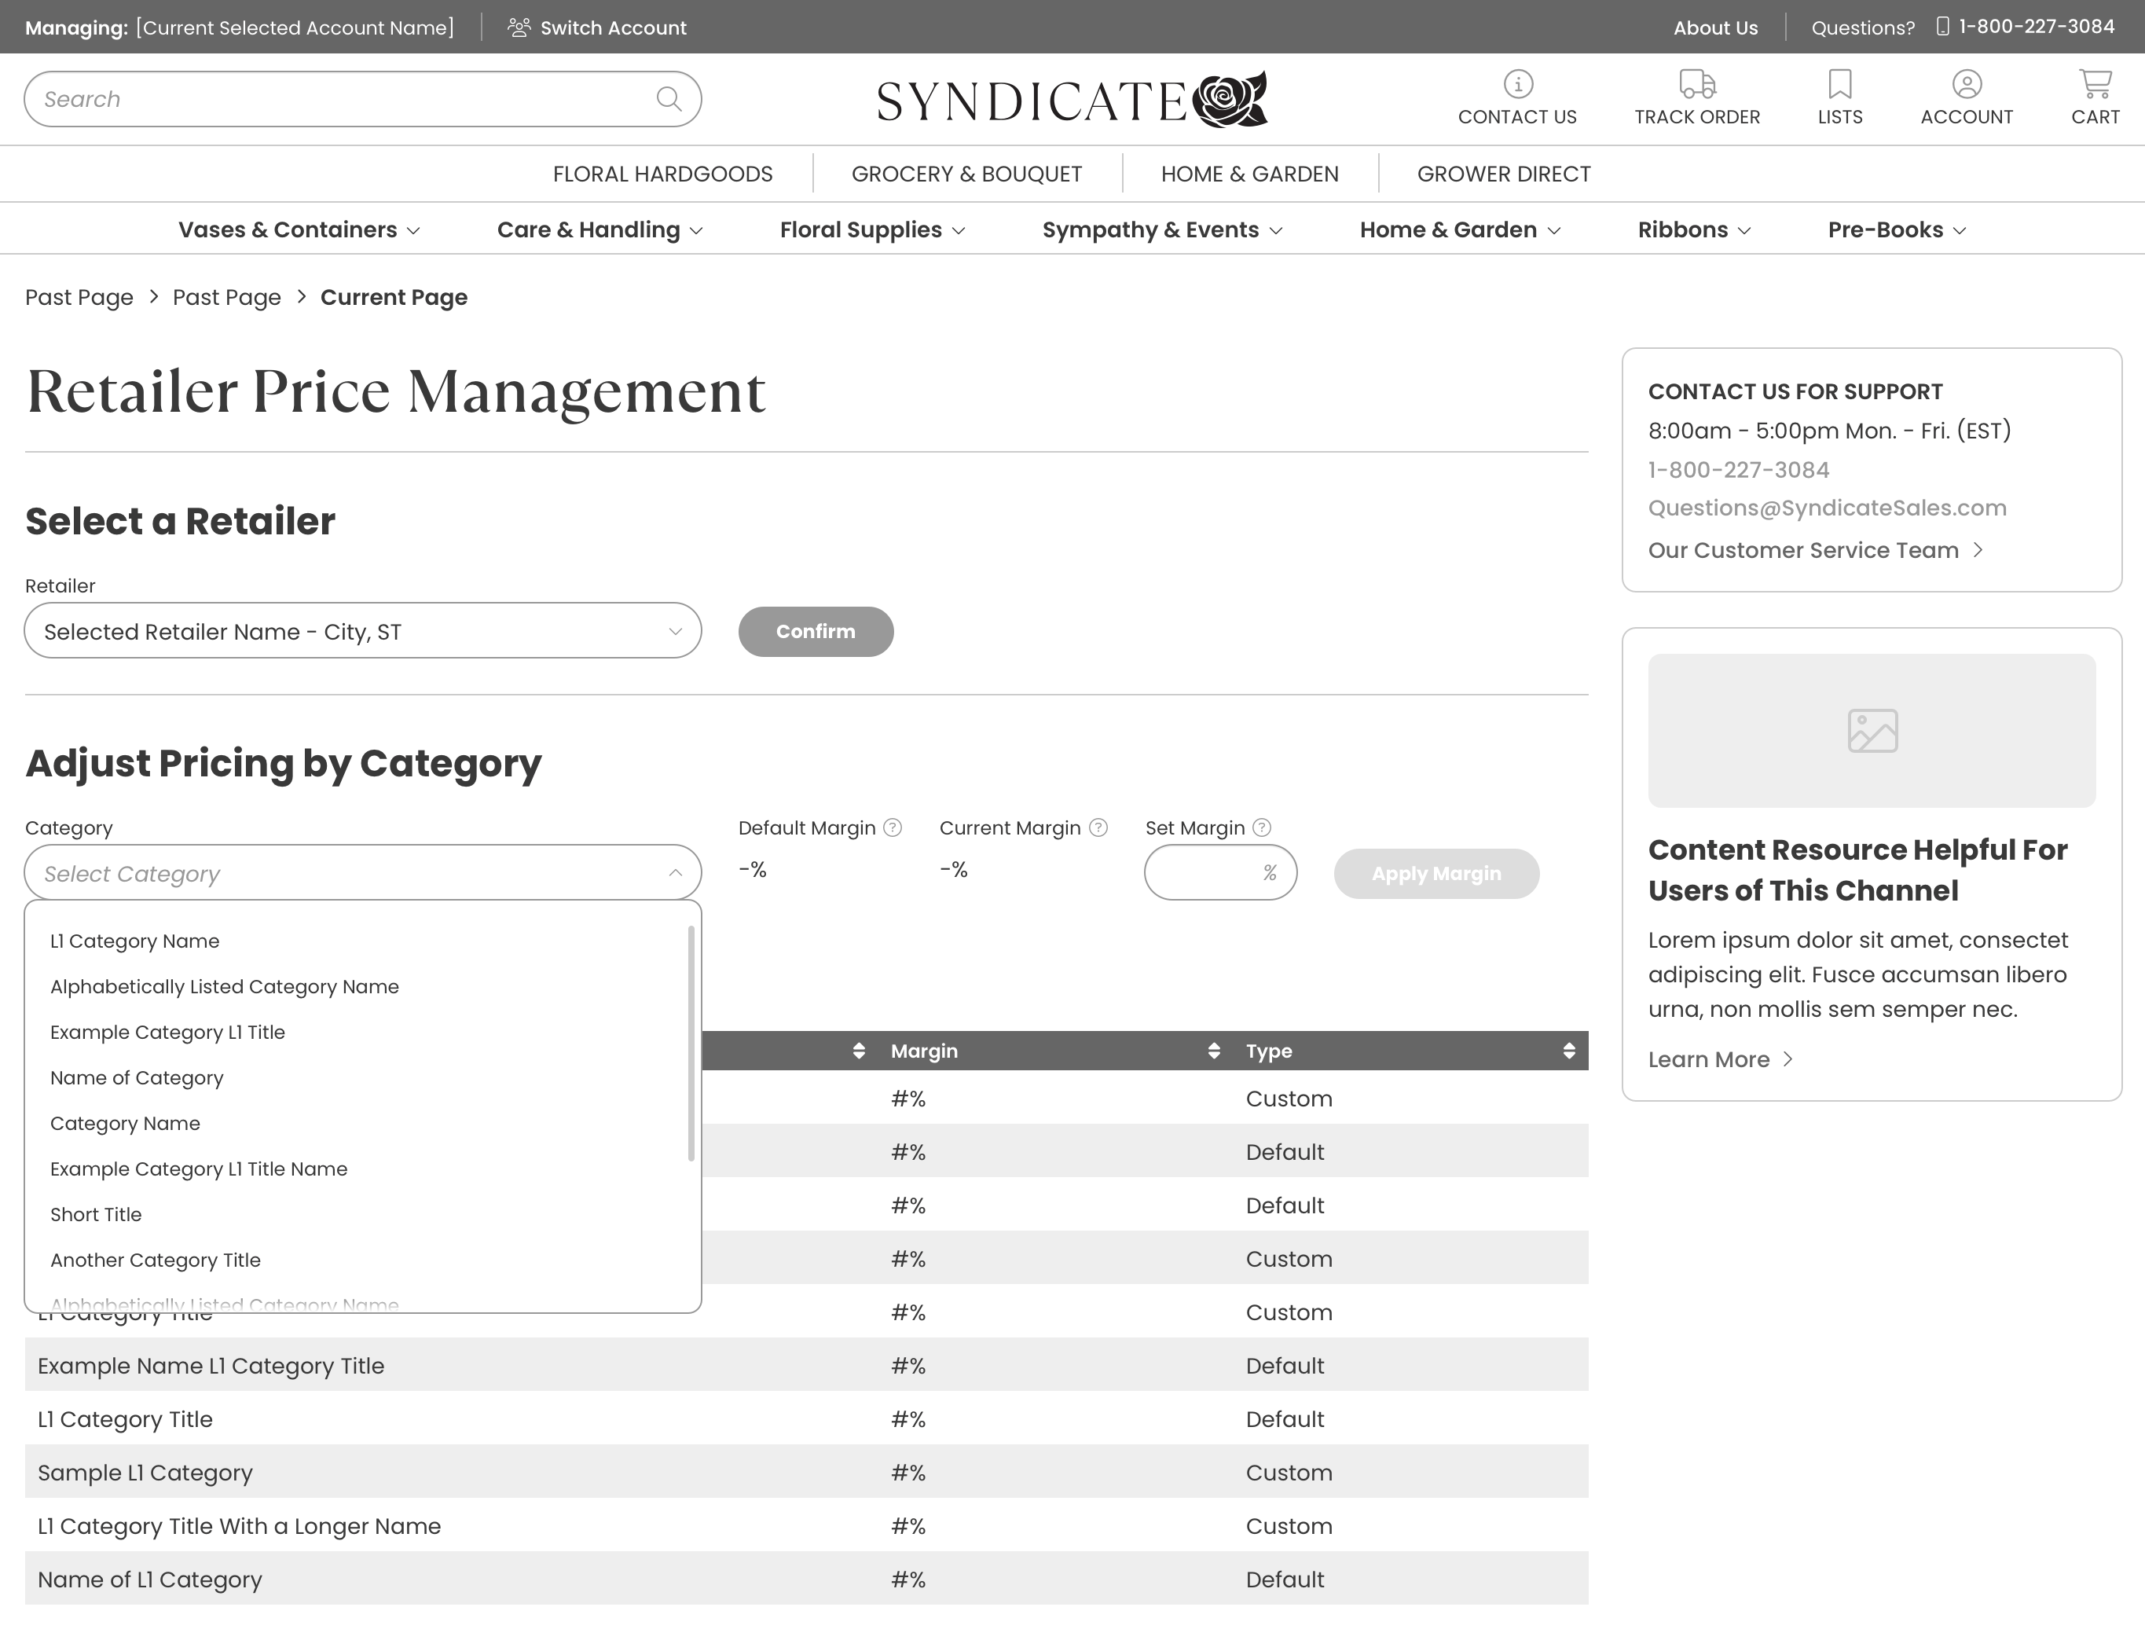Click the Confirm button

tap(816, 632)
